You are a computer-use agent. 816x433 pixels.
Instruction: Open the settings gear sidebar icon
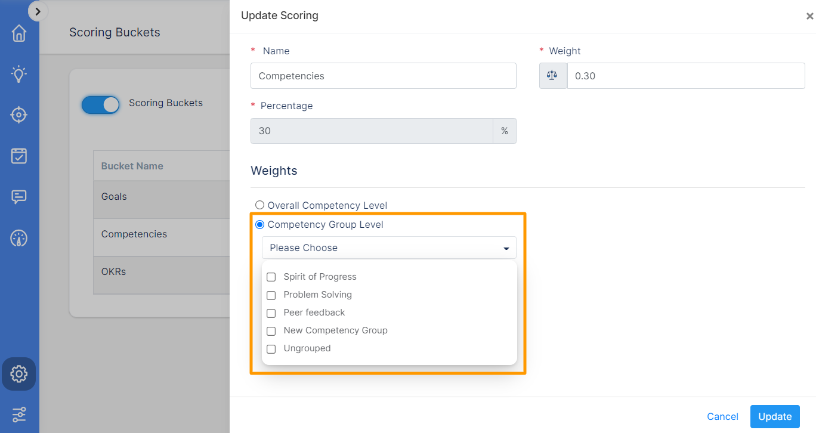(x=19, y=374)
